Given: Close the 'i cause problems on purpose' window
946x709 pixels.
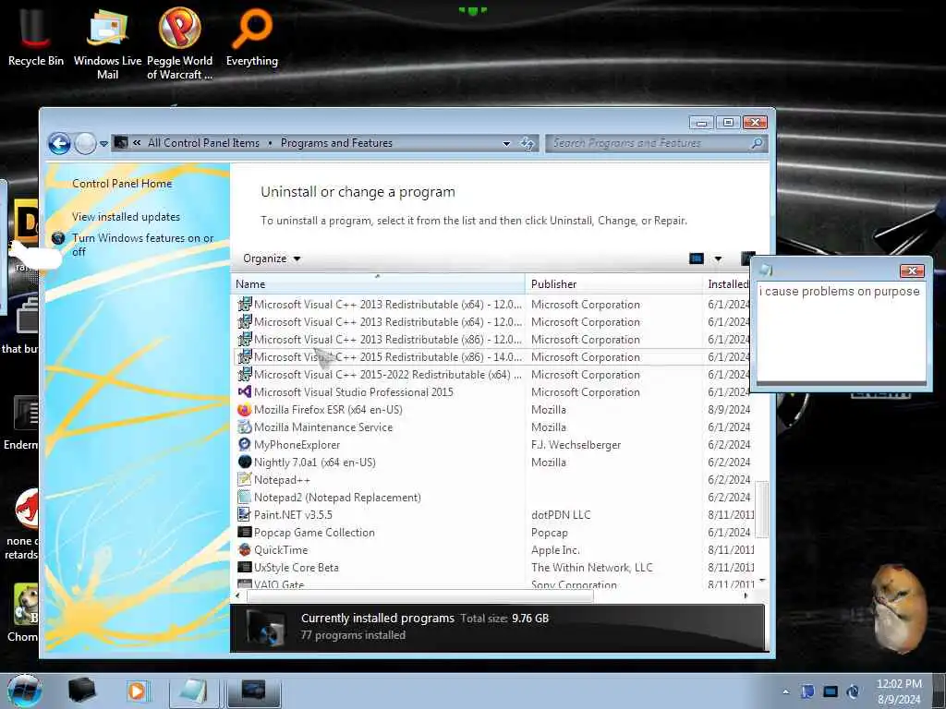Looking at the screenshot, I should [912, 270].
